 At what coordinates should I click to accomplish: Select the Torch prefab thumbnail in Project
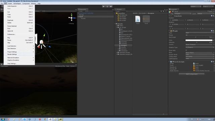146,19
